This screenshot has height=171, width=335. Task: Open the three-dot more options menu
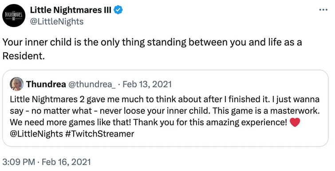(x=323, y=10)
